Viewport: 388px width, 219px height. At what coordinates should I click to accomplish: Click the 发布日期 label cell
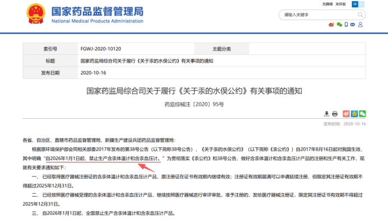click(x=50, y=73)
